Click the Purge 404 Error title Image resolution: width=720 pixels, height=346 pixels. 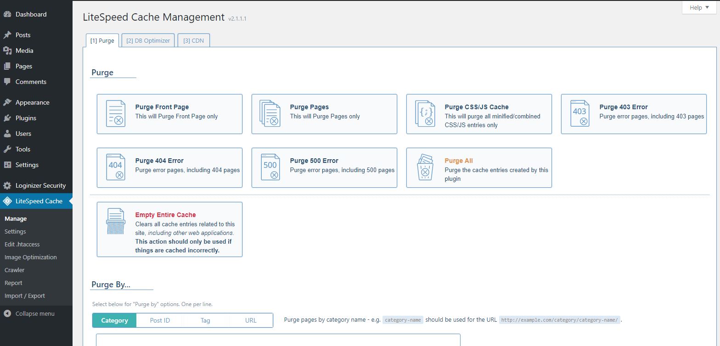point(159,161)
